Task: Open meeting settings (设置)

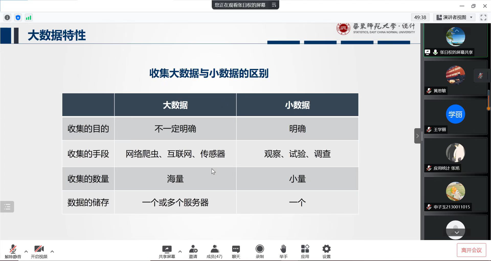Action: 326,251
